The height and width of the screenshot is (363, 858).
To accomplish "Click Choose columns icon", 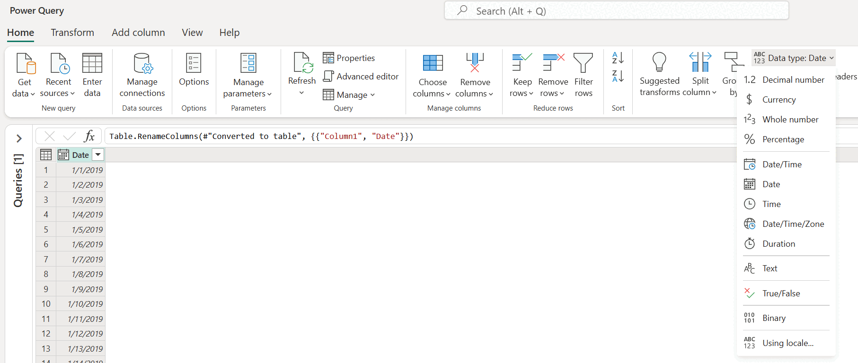I will coord(433,63).
